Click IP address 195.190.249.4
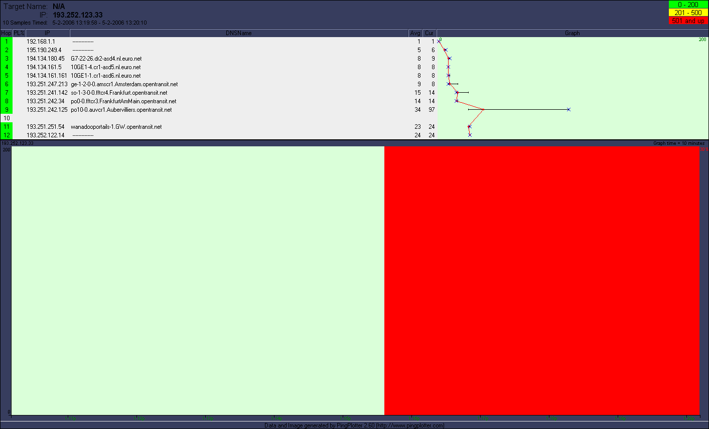 [44, 50]
